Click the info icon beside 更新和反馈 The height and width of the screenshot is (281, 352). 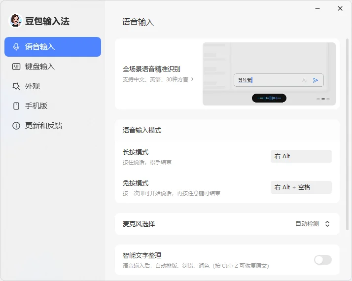click(16, 125)
